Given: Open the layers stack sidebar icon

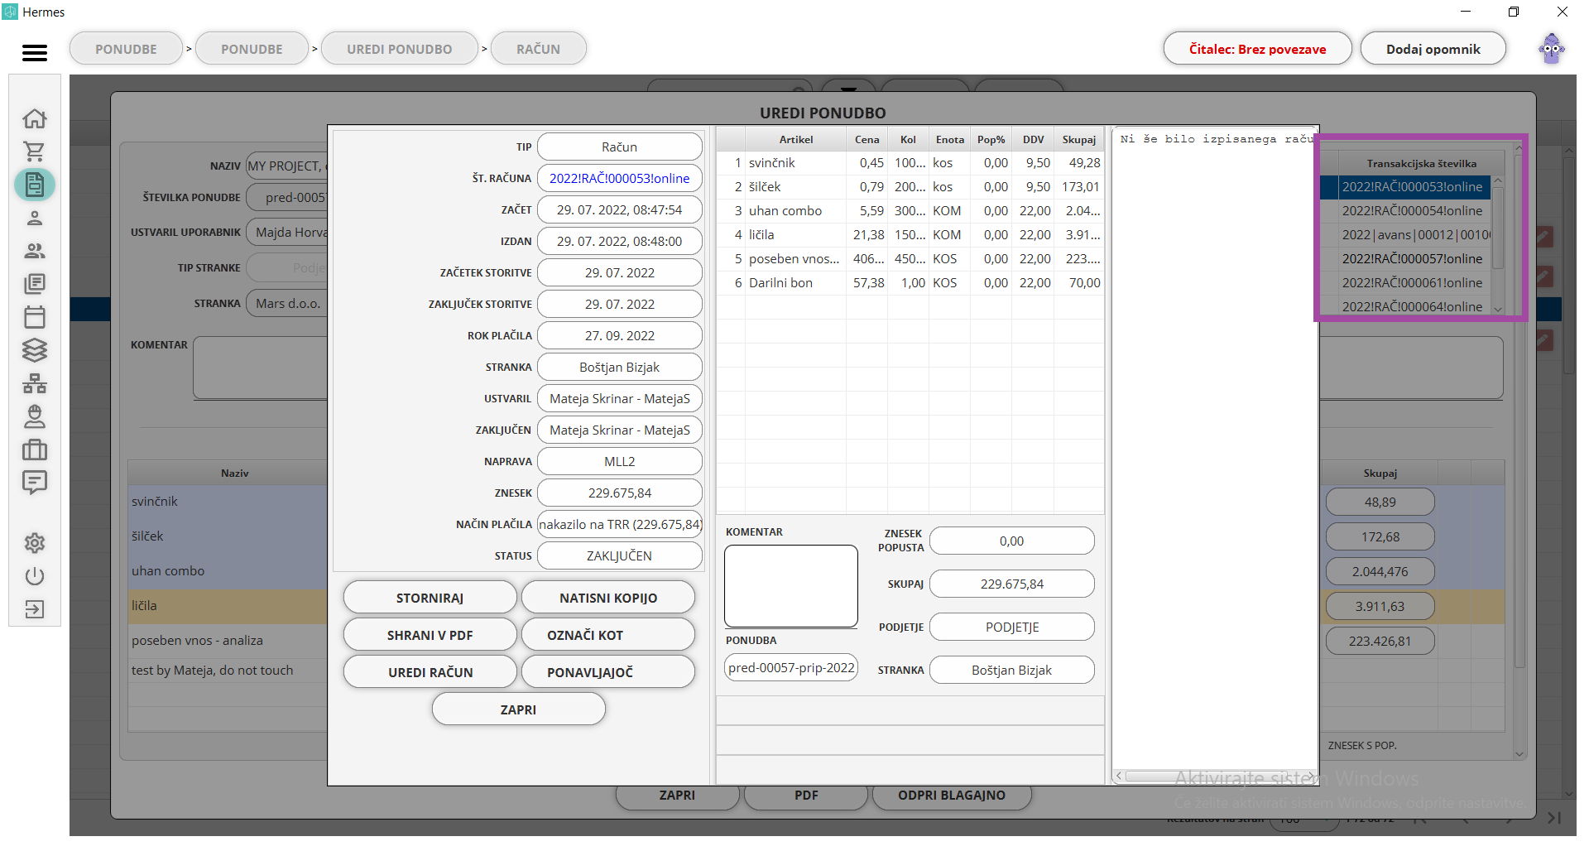Looking at the screenshot, I should pos(35,350).
